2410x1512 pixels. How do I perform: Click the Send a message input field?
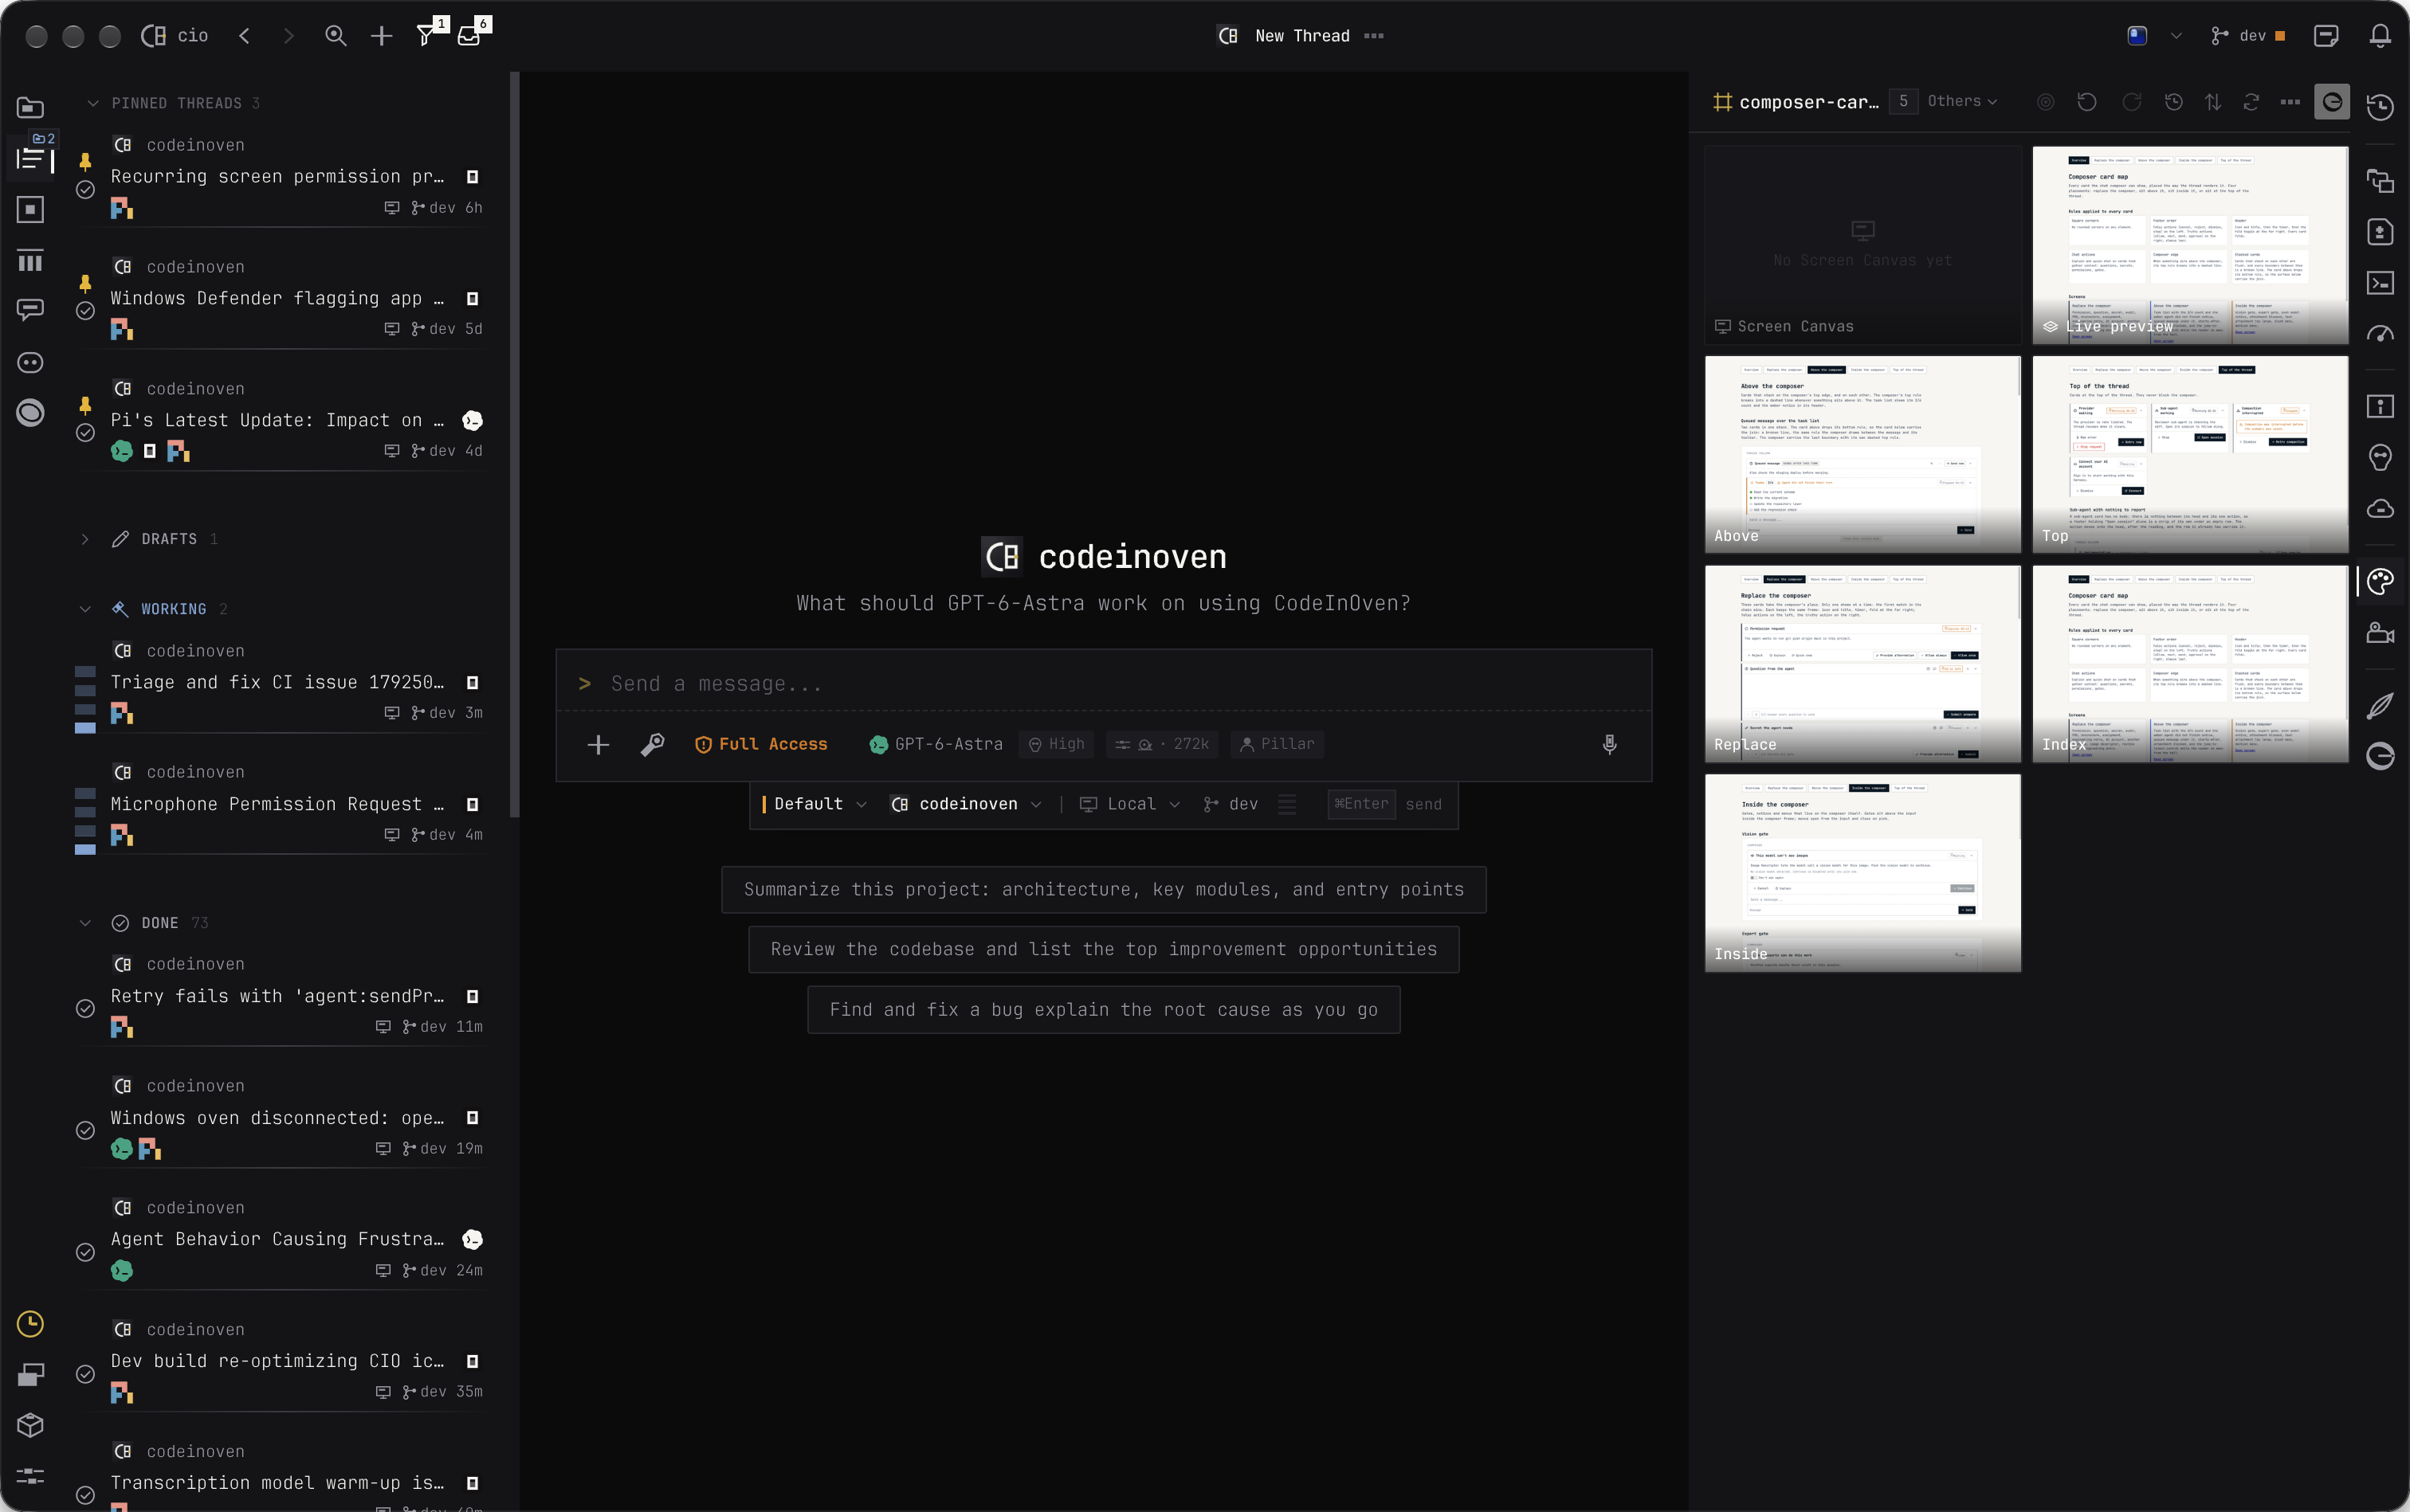[1104, 683]
